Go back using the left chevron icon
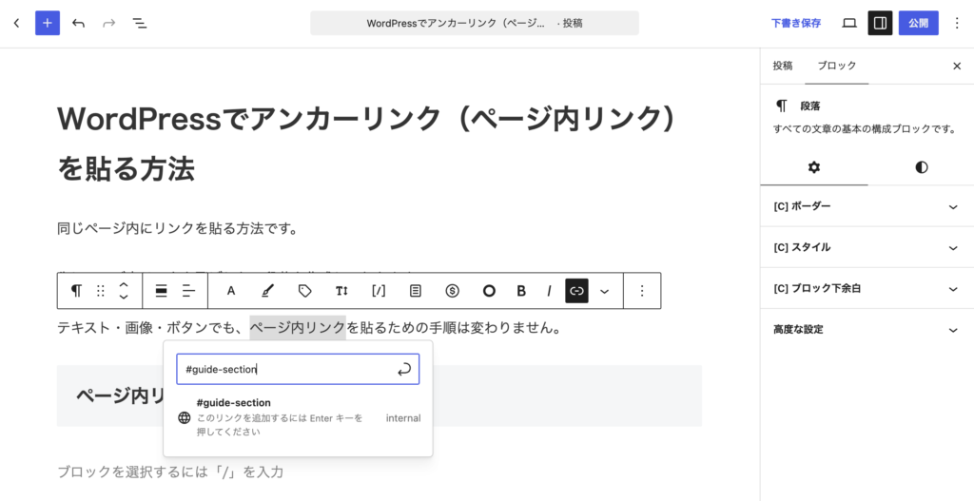 [x=17, y=23]
